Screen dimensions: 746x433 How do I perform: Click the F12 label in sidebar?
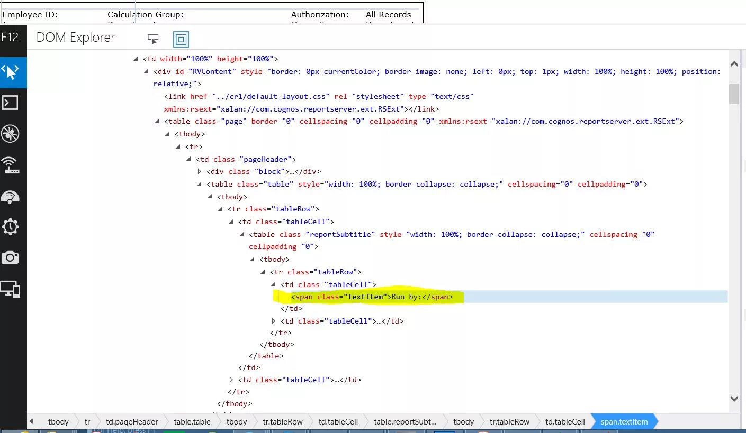pyautogui.click(x=10, y=38)
